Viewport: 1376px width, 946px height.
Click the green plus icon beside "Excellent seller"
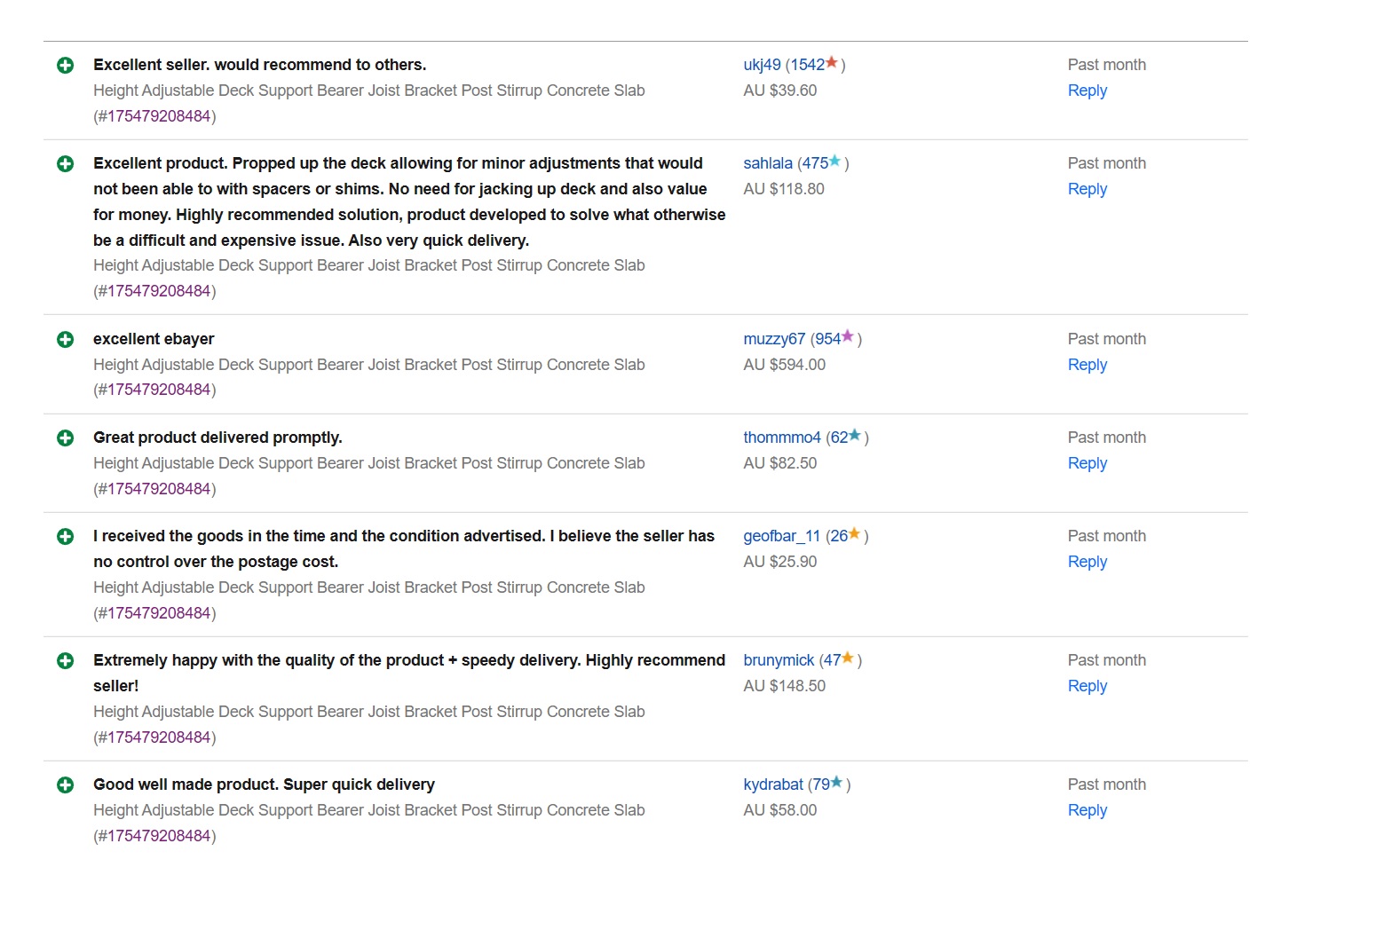65,65
